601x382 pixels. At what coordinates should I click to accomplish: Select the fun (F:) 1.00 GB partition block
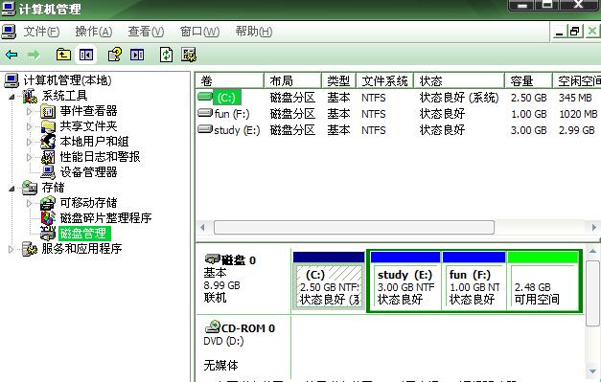click(x=474, y=281)
